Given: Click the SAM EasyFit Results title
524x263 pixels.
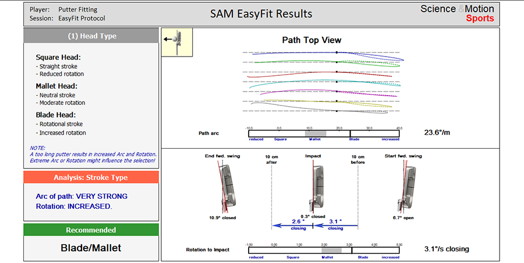Looking at the screenshot, I should 261,14.
